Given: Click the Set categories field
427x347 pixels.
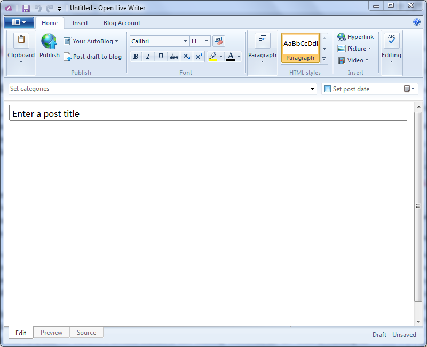Looking at the screenshot, I should 163,89.
